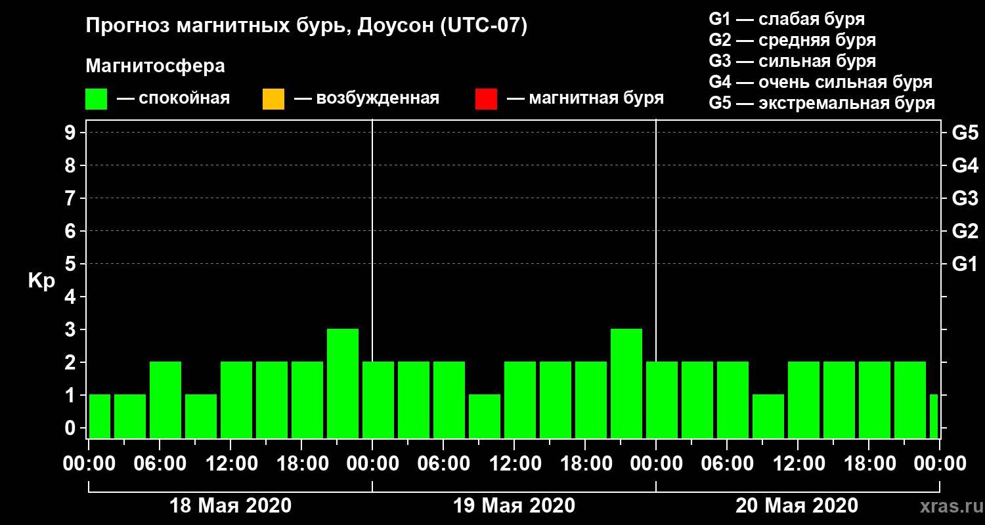The width and height of the screenshot is (985, 525).
Task: Click the Kp 3 bar on 18 May
Action: pyautogui.click(x=343, y=383)
